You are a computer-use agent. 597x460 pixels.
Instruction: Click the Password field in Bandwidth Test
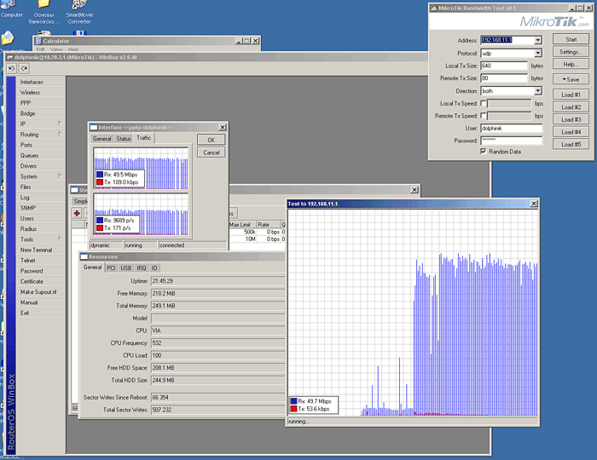coord(512,141)
